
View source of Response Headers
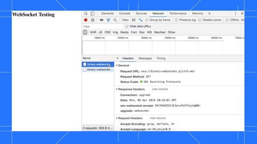tap(160, 89)
